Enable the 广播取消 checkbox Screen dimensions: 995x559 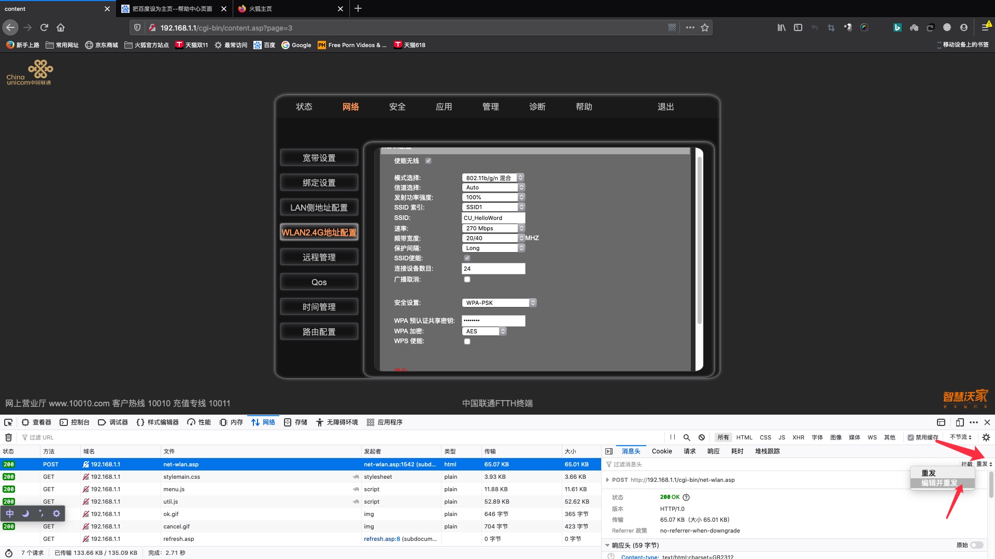(x=467, y=279)
